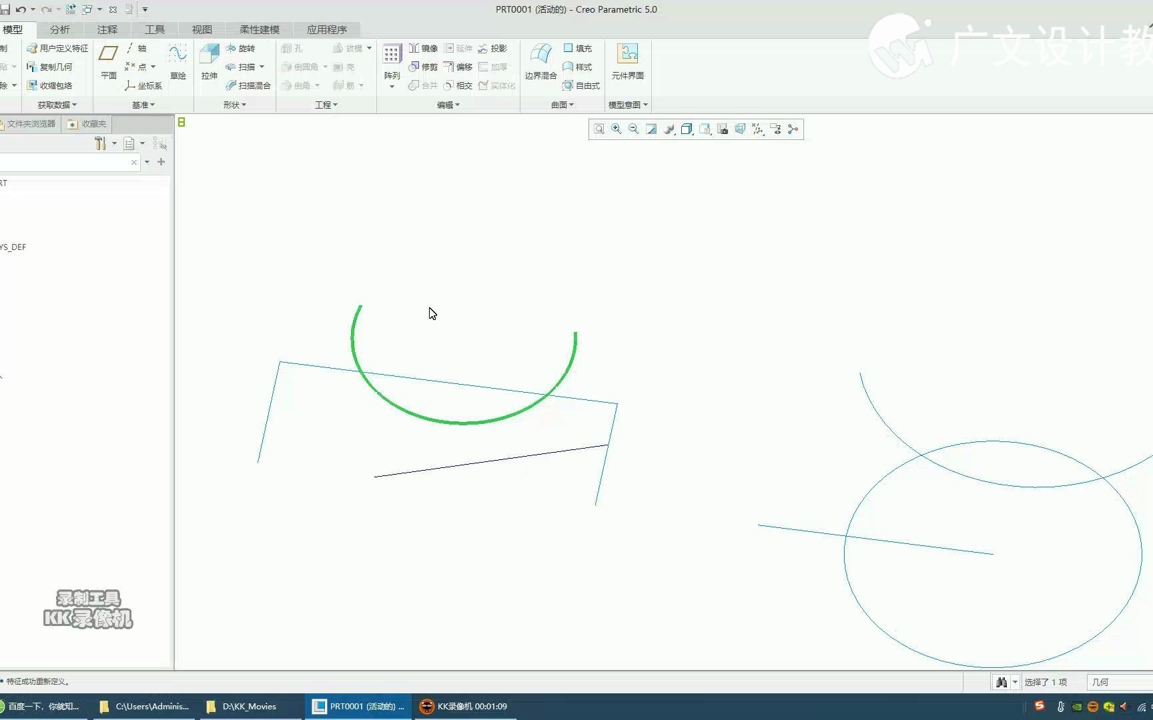Create a datum 平面 (Plane)
1153x720 pixels.
tap(108, 61)
